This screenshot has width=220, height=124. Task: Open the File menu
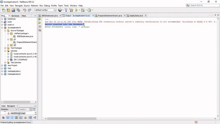click(2, 6)
